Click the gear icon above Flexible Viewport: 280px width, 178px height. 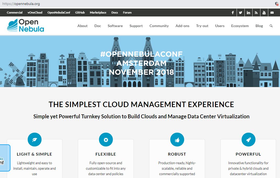point(106,139)
